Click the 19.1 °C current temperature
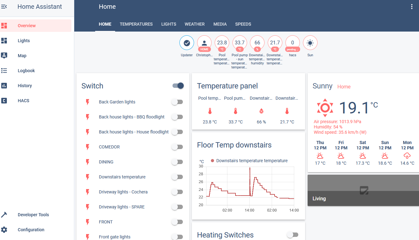Image resolution: width=419 pixels, height=240 pixels. point(358,107)
